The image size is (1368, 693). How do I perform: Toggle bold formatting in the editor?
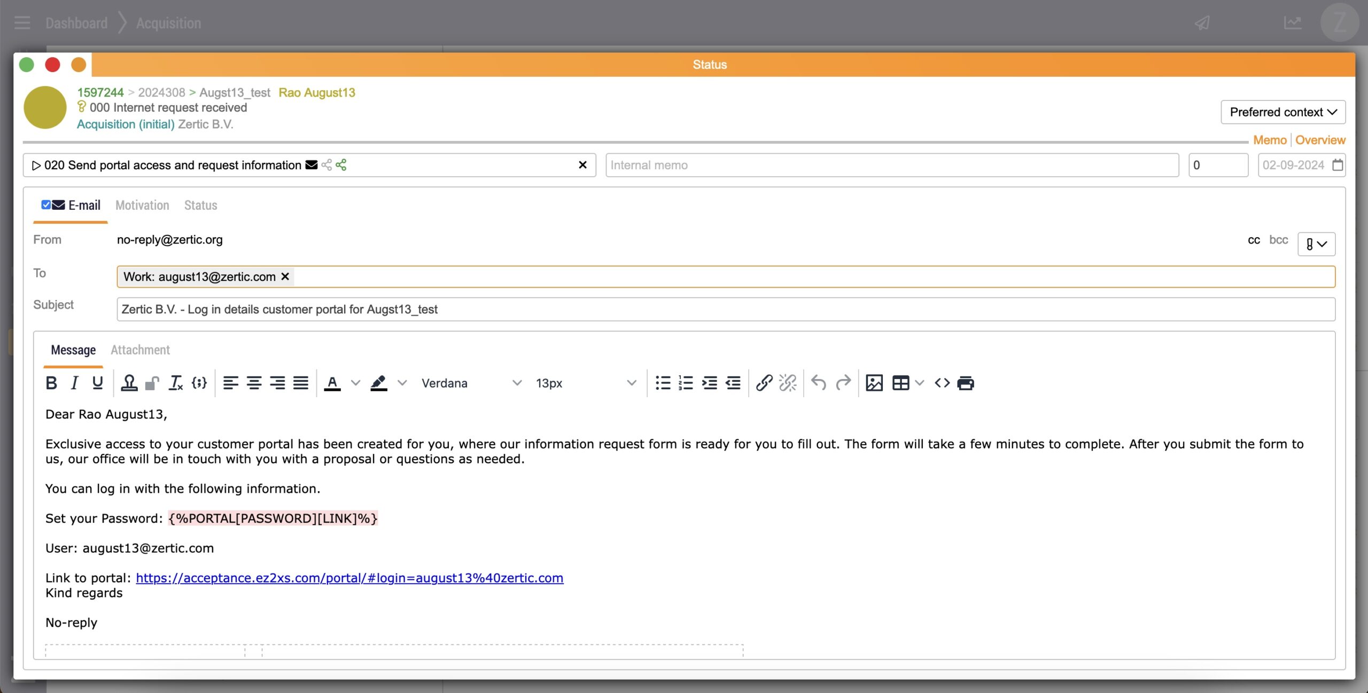(51, 383)
